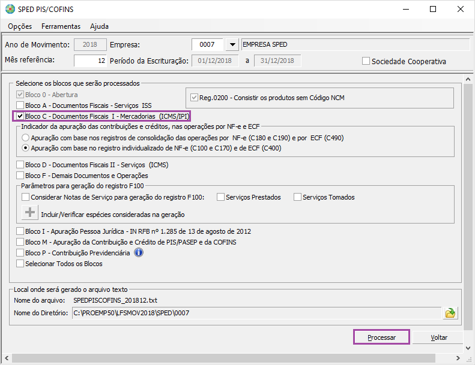Open the Opções menu

click(20, 26)
